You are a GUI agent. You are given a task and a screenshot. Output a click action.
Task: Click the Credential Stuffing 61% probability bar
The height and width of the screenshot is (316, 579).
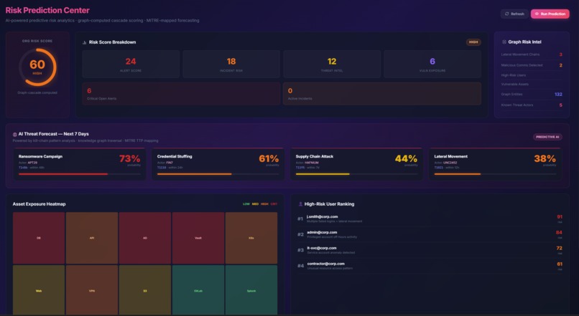218,174
